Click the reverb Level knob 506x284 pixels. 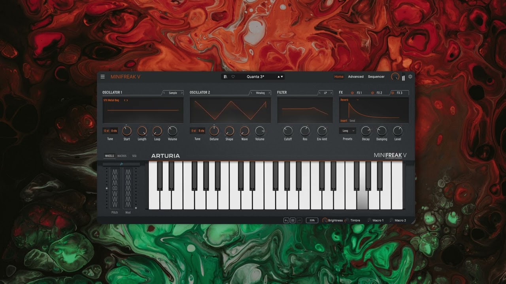tap(398, 131)
